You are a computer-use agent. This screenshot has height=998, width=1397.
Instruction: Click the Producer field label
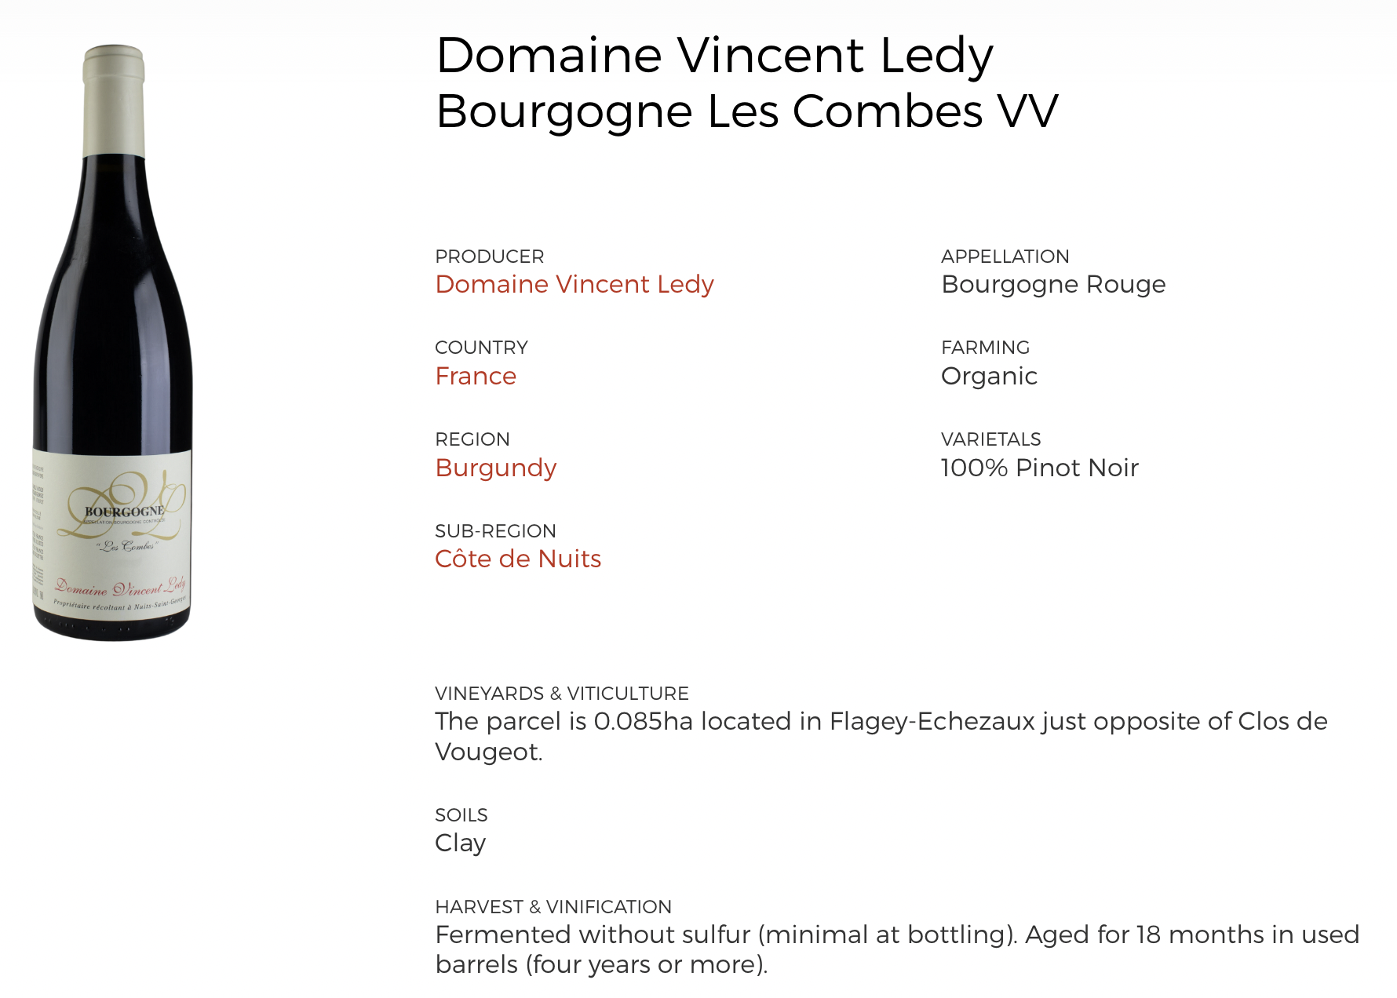[489, 257]
